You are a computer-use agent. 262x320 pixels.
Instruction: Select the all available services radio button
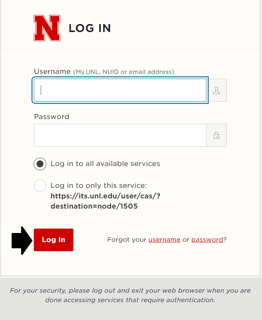click(40, 164)
